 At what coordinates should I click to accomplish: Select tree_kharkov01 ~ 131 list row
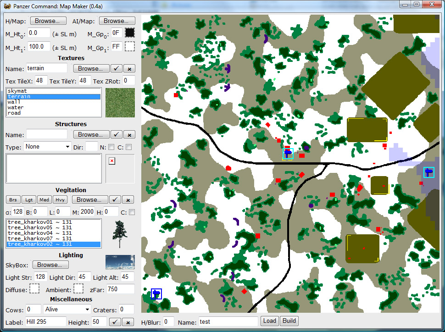pos(54,222)
